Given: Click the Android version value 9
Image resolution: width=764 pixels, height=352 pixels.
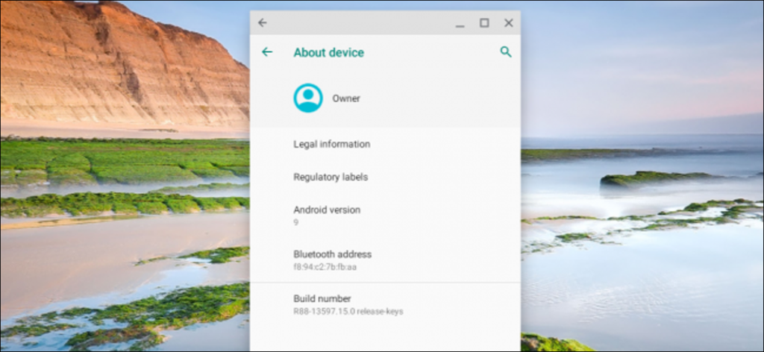Looking at the screenshot, I should pyautogui.click(x=295, y=222).
